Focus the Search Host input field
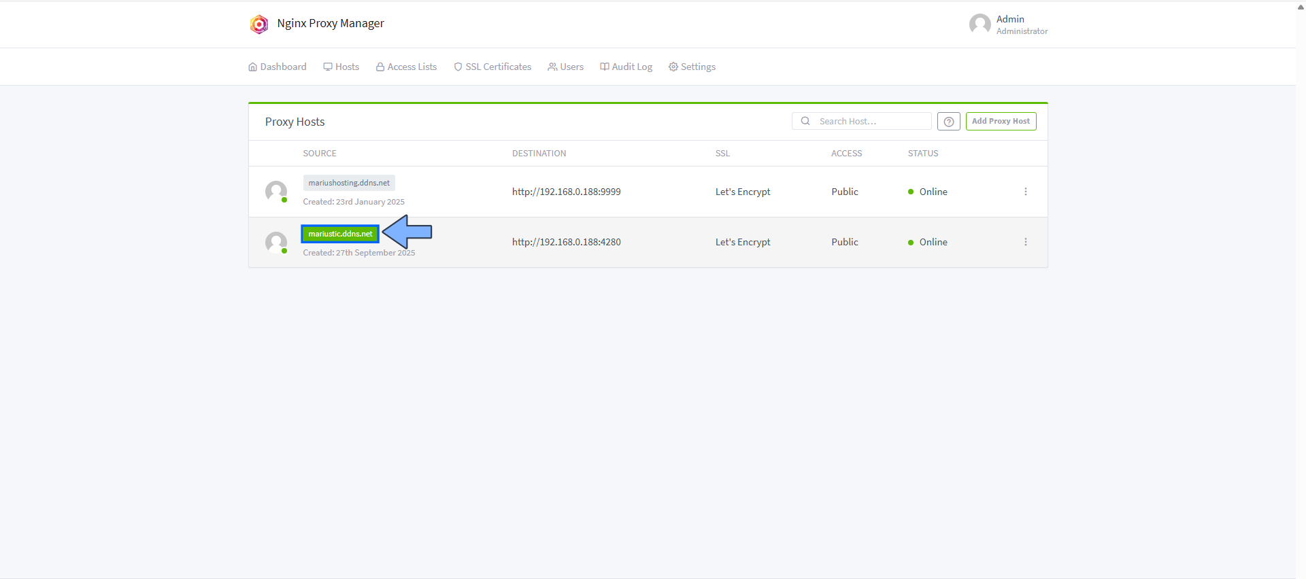This screenshot has height=579, width=1306. click(x=871, y=121)
